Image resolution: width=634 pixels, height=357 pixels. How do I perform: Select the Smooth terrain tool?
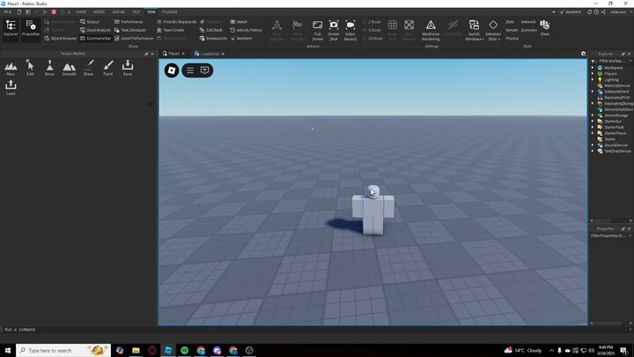69,68
